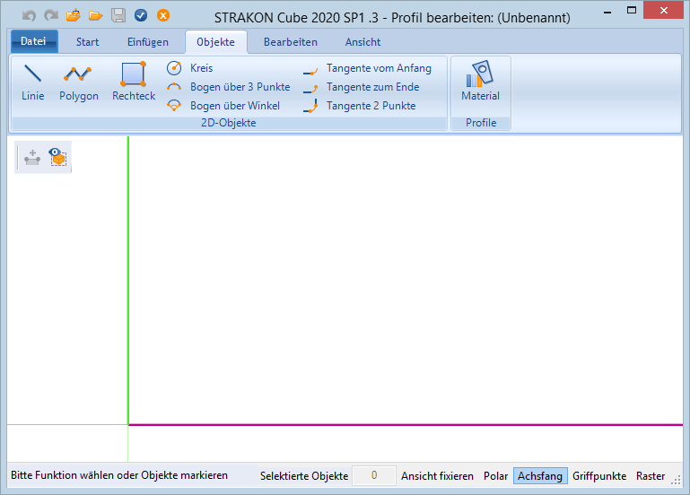Turn on the Raster grid option

coord(651,476)
